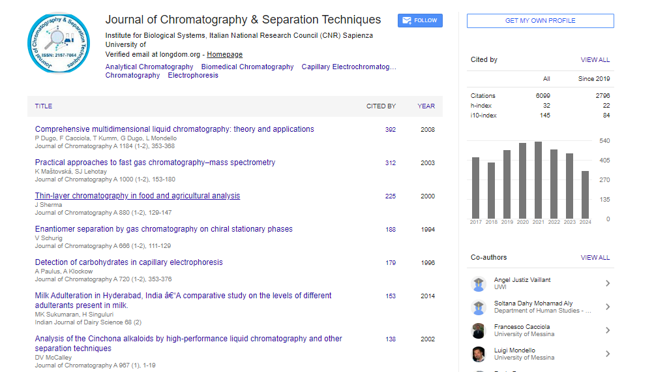This screenshot has height=372, width=654.
Task: Expand Luigi Mondello co-author chevron
Action: (607, 354)
